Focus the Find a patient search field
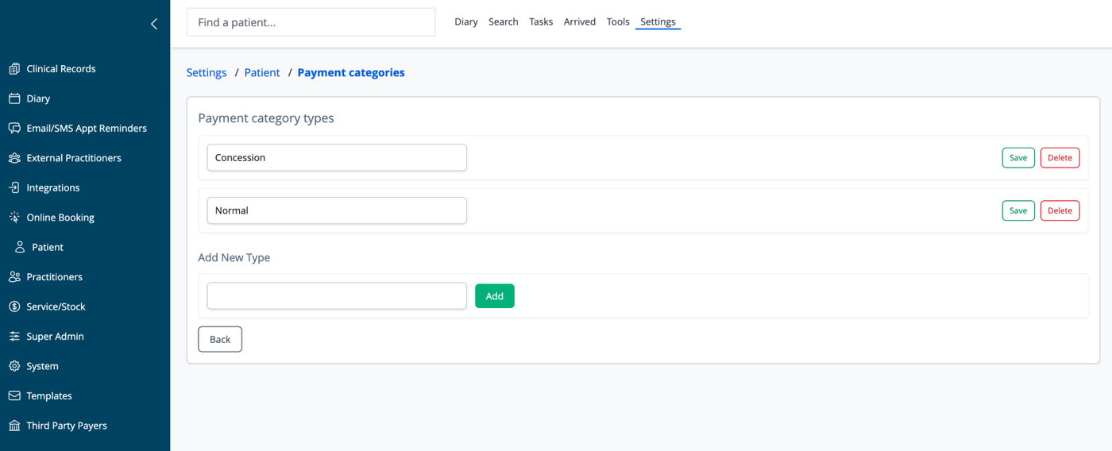 [x=311, y=22]
